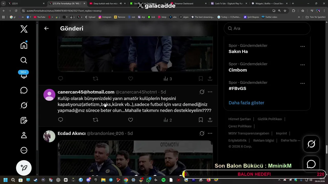Screen dimensions: 328x184
Task: Open Spotify from the taskbar
Action: pyautogui.click(x=163, y=180)
